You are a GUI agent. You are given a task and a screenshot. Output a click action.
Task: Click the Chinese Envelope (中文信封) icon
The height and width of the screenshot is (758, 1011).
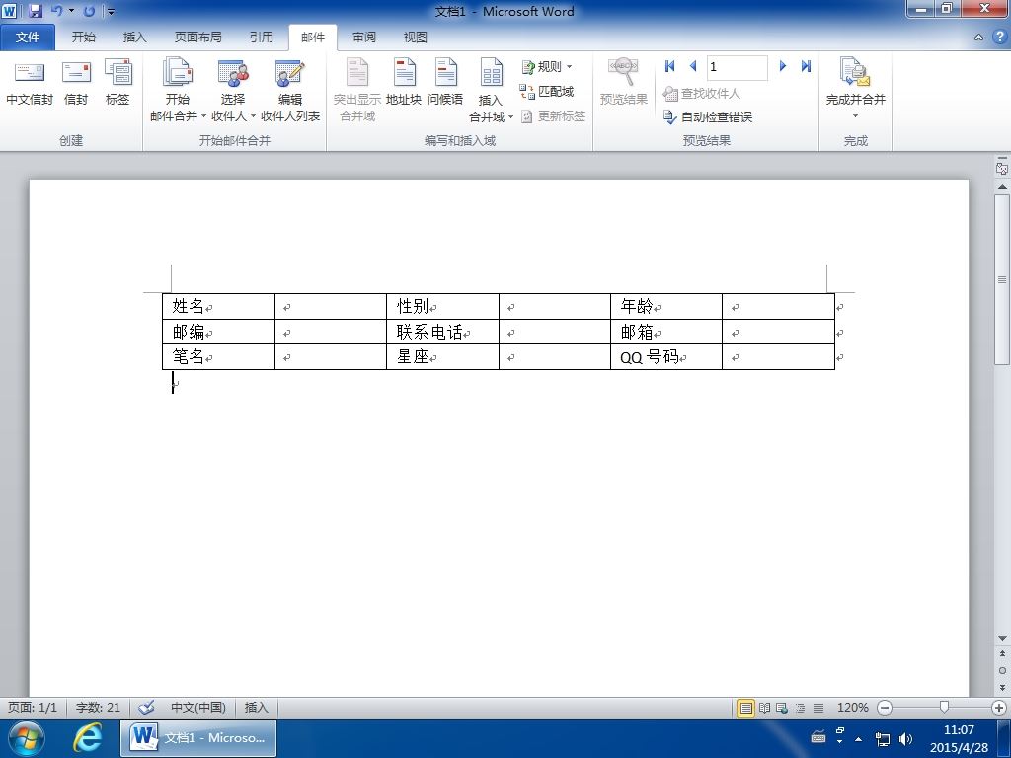point(30,83)
